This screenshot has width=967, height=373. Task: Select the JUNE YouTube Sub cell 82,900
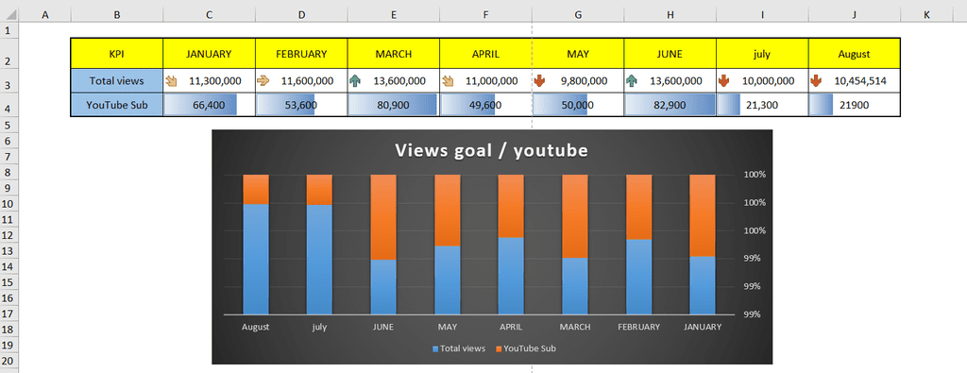coord(670,105)
